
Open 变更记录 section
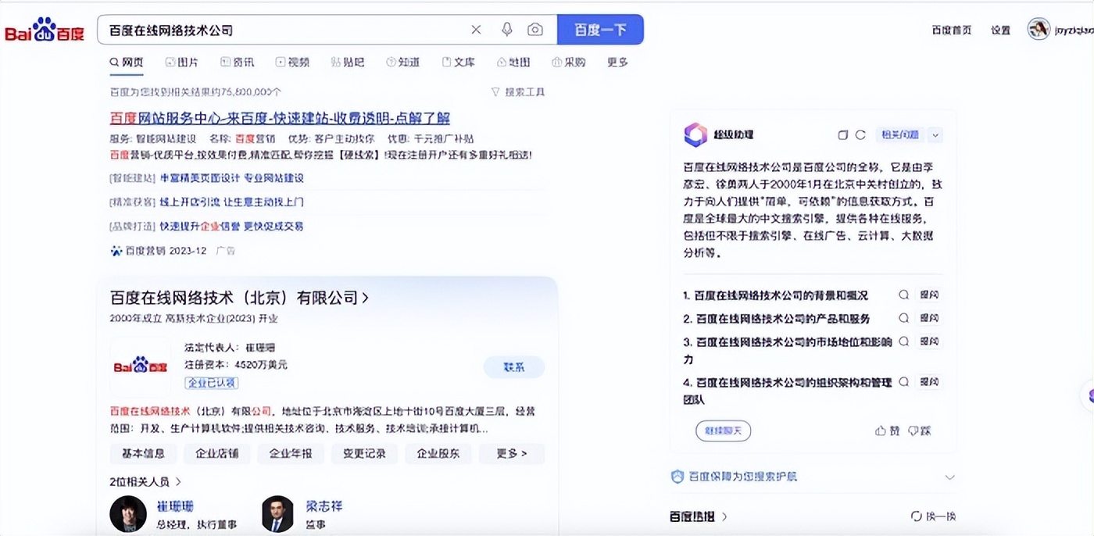click(x=365, y=454)
